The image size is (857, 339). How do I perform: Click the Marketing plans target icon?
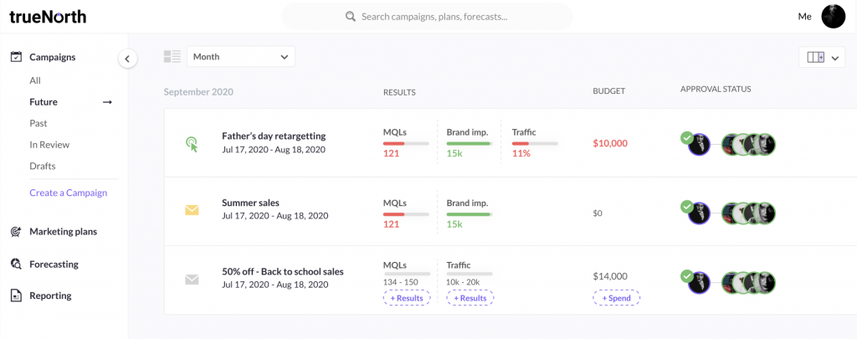click(x=16, y=232)
